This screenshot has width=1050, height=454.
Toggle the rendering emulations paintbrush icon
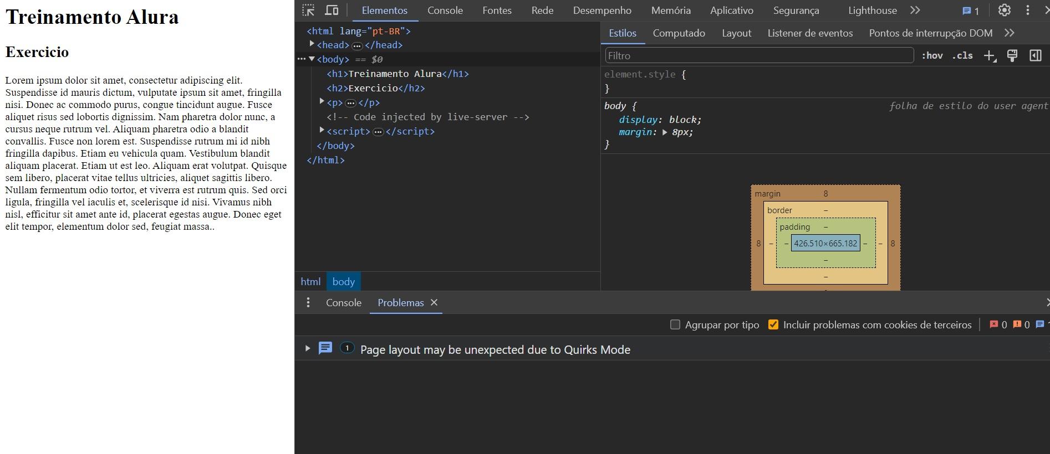[x=1012, y=55]
